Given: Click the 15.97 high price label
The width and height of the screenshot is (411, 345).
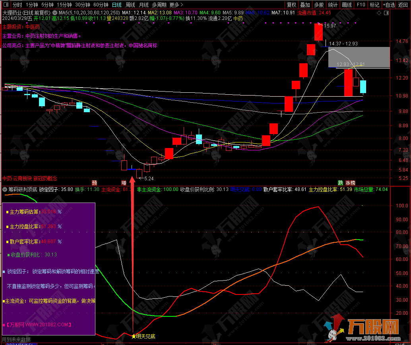Looking at the screenshot, I should tap(330, 26).
